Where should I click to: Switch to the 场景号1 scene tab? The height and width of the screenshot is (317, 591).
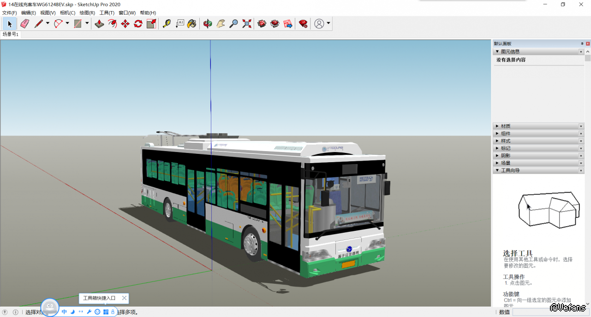tap(11, 34)
